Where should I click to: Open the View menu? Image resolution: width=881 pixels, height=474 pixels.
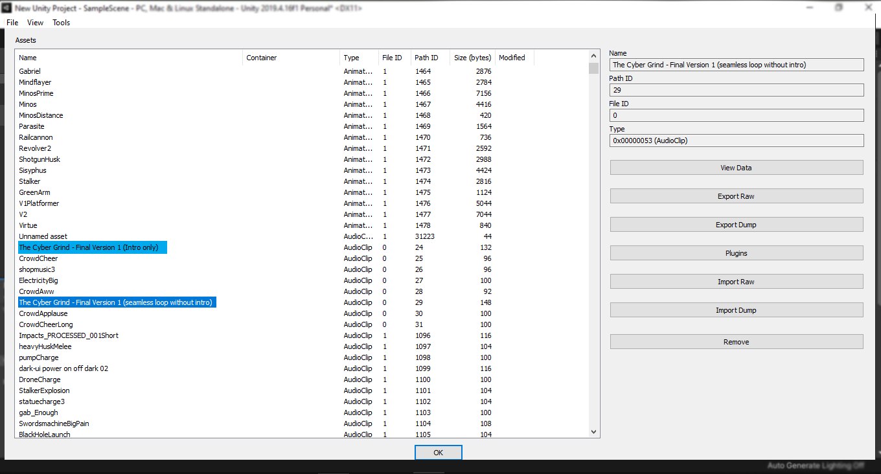pyautogui.click(x=36, y=23)
